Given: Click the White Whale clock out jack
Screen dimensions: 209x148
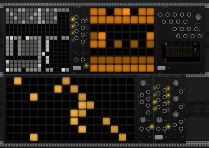Looking at the screenshot, I should click(x=148, y=129).
